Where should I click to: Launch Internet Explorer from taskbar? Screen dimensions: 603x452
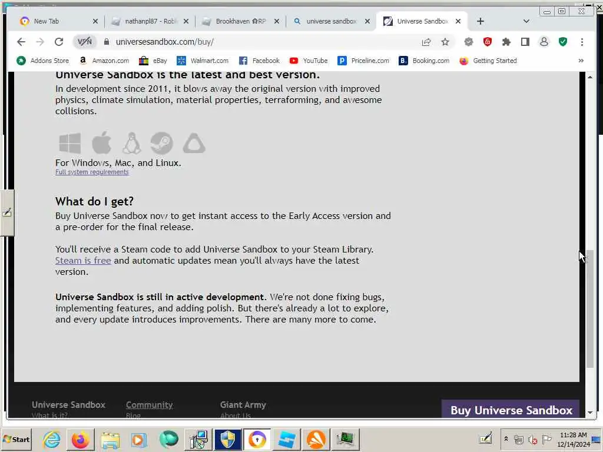pos(52,439)
